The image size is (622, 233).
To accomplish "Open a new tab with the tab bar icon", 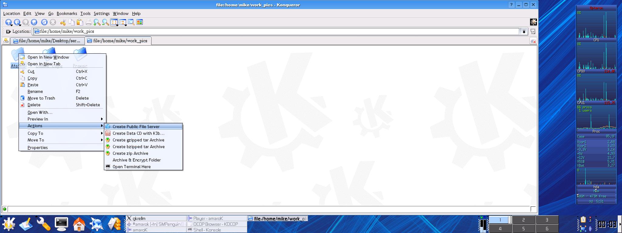I will (x=6, y=41).
